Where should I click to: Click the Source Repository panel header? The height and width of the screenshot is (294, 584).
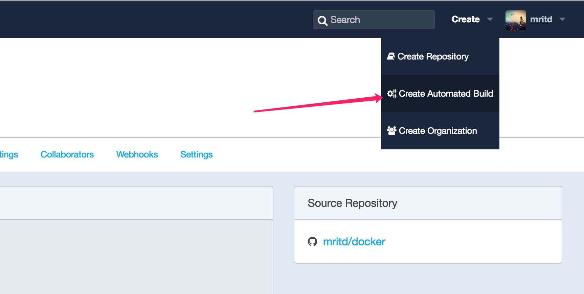click(428, 203)
